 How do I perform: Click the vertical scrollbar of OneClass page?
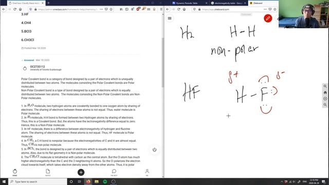point(162,63)
